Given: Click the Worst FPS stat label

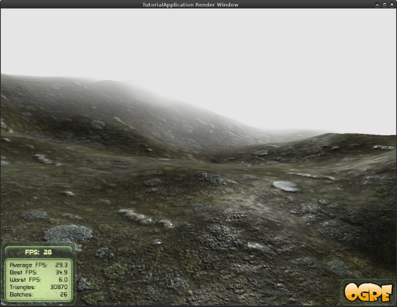Looking at the screenshot, I should pos(25,280).
